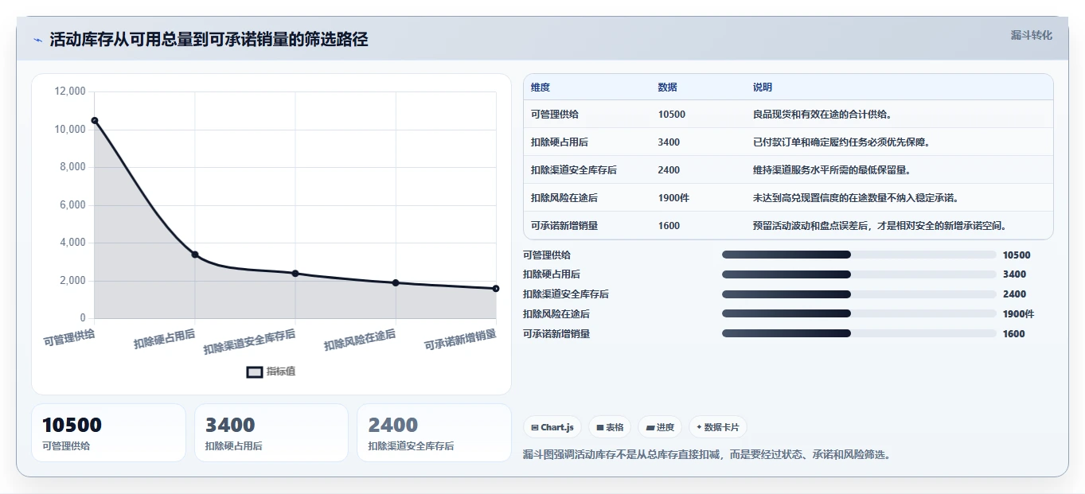This screenshot has height=494, width=1085.
Task: Click table cell 扣除硬占用后 in 维度 column
Action: coord(560,142)
